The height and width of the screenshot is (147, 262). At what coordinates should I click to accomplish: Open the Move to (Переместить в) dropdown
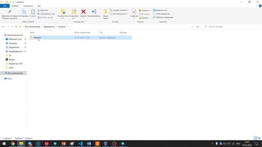pyautogui.click(x=63, y=14)
